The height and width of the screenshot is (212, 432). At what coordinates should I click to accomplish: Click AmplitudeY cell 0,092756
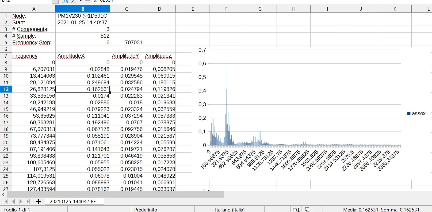click(x=127, y=129)
